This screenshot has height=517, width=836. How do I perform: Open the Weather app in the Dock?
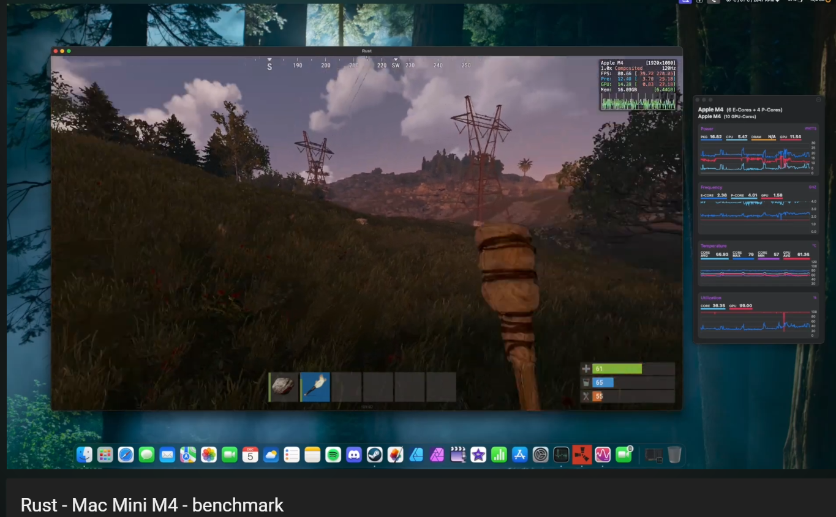coord(271,455)
